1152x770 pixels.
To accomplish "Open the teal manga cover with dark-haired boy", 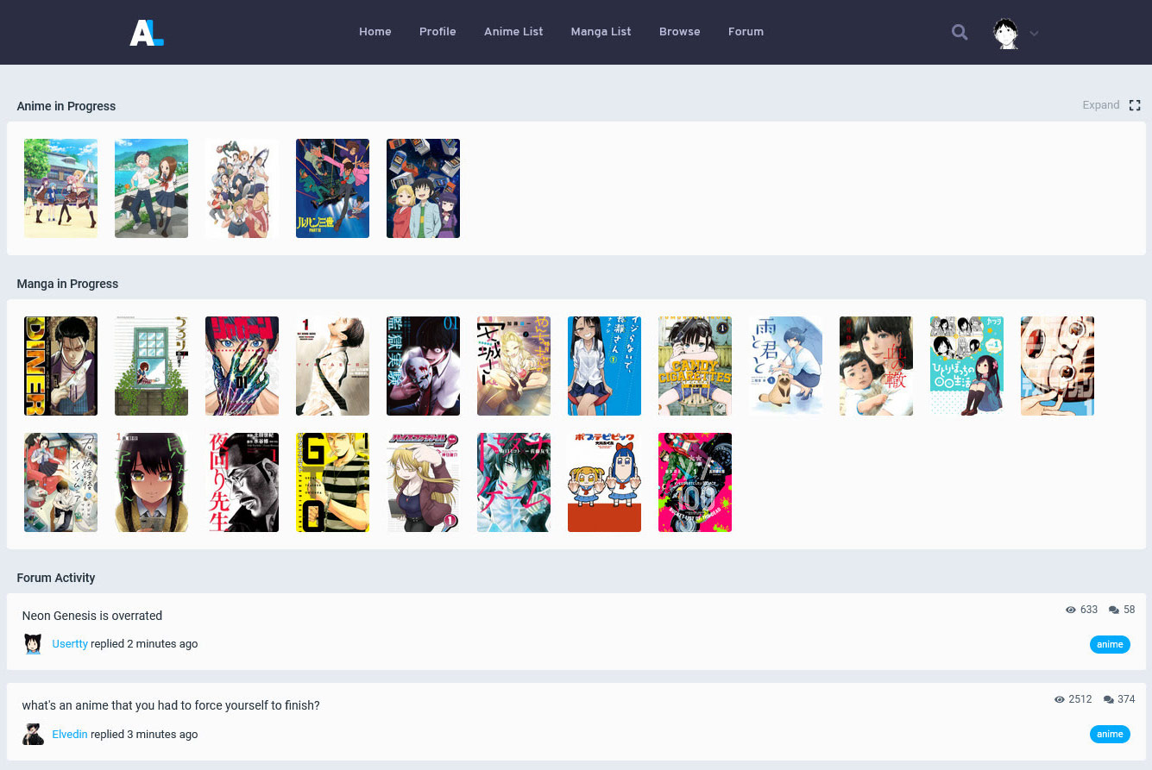I will [x=513, y=482].
